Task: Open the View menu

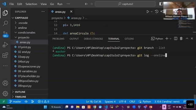Action: point(43,4)
